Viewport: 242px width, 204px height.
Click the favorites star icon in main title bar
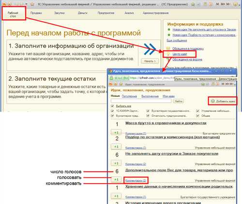[x=32, y=4]
